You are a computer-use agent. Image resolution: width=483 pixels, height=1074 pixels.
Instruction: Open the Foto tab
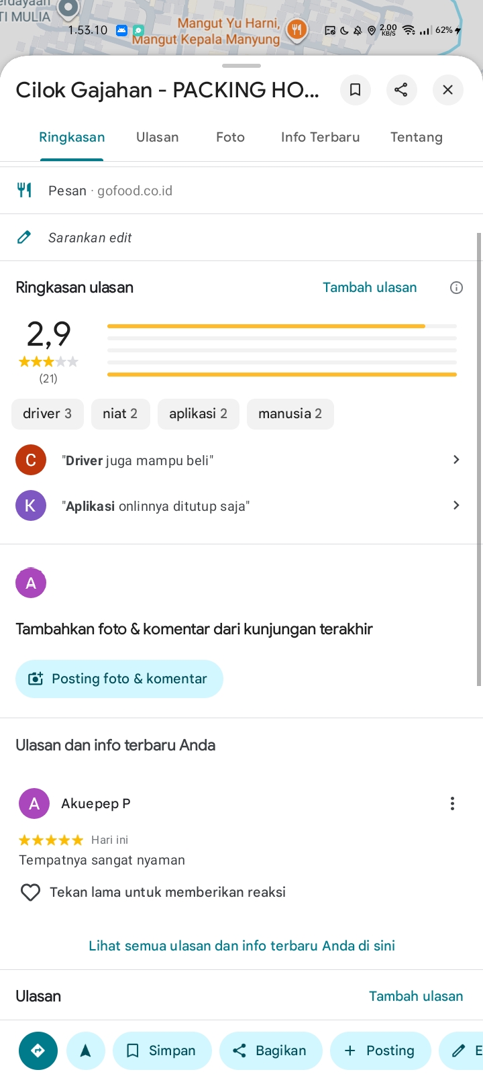pyautogui.click(x=230, y=138)
